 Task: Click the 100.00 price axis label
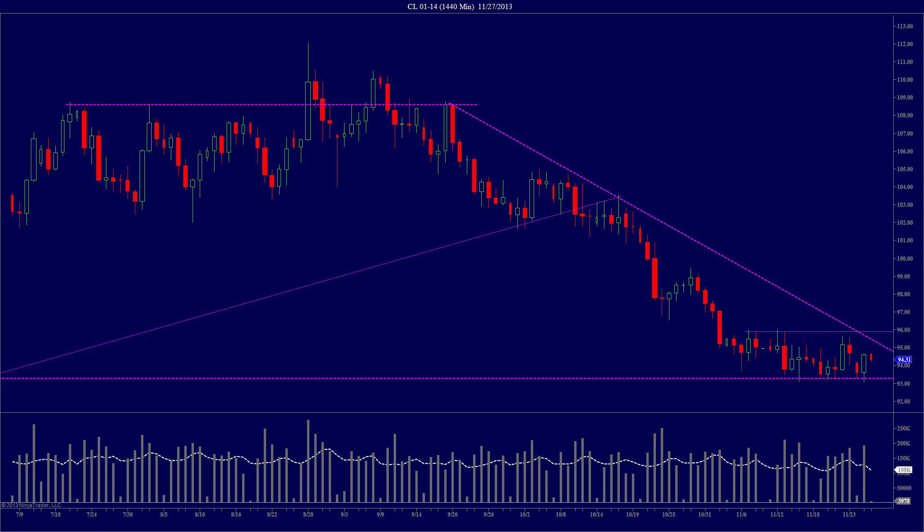tap(904, 258)
